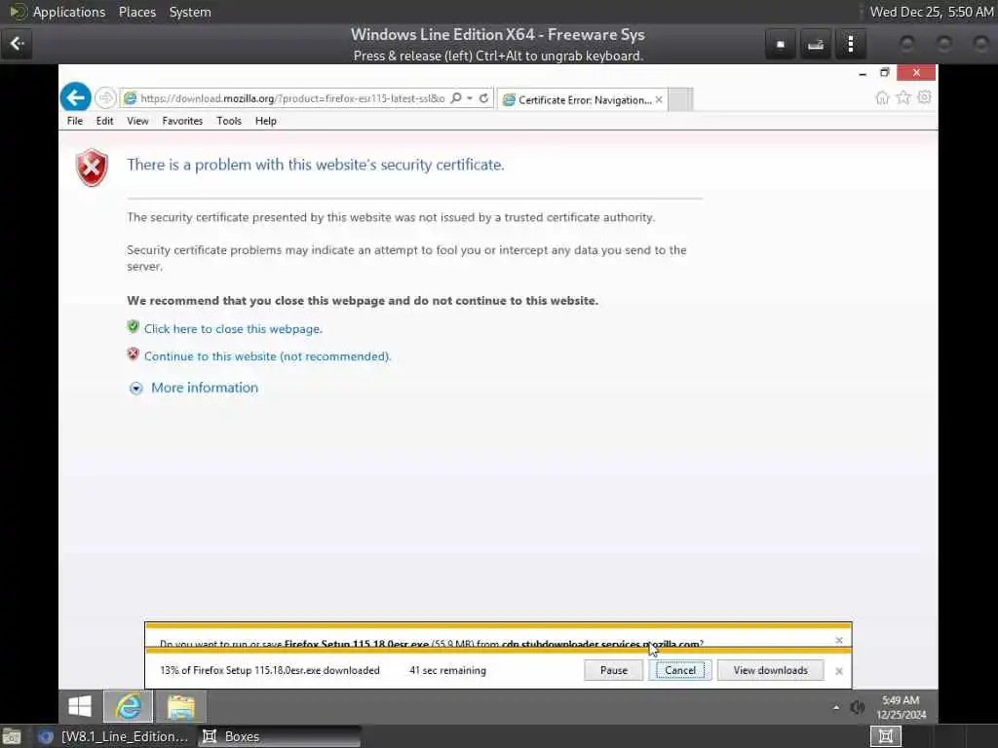Show hidden tray icons arrow
The height and width of the screenshot is (748, 998).
pyautogui.click(x=835, y=707)
